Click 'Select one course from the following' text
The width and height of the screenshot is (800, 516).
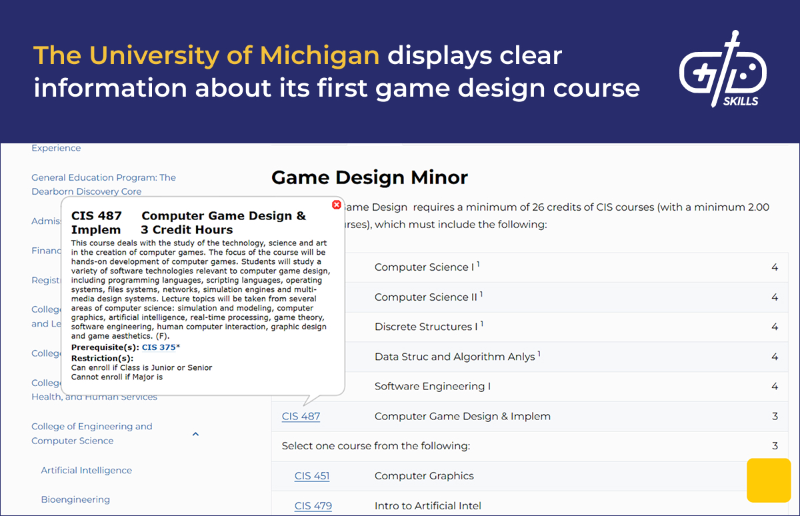[x=376, y=446]
